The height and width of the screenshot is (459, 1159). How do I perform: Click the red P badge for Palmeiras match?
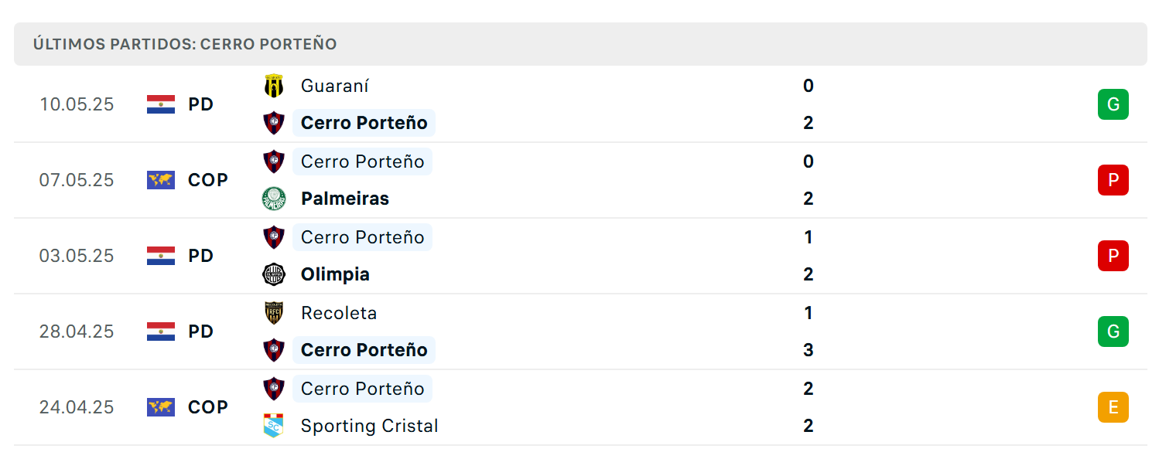coord(1113,180)
